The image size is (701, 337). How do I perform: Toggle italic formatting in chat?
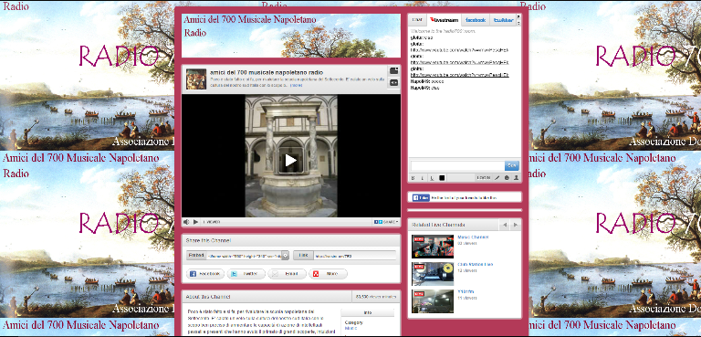point(423,178)
